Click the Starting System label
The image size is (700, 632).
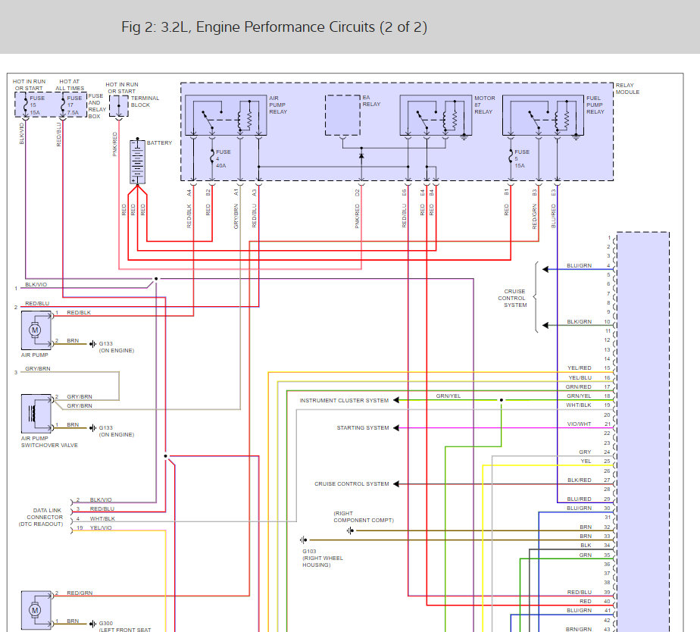coord(362,427)
